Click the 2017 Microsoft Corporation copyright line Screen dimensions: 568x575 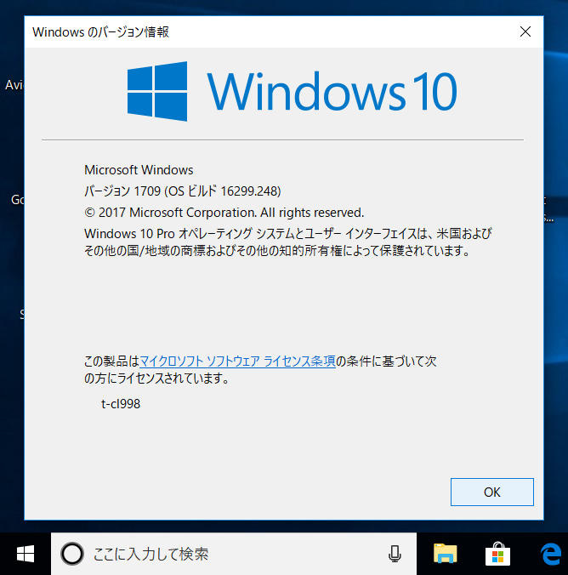(x=224, y=212)
